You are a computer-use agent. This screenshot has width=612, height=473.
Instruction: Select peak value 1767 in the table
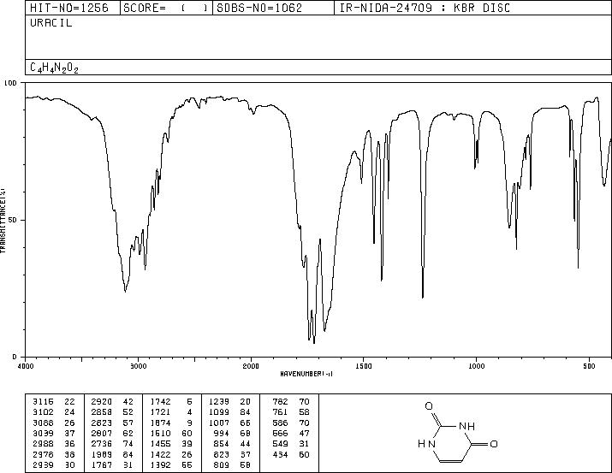102,465
